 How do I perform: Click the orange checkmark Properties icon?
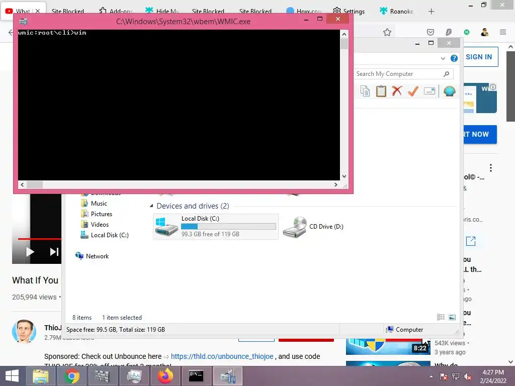(413, 91)
